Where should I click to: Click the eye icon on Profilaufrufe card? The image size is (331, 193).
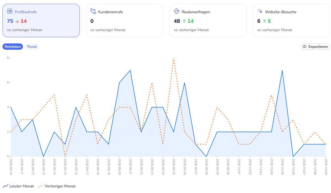pos(10,11)
